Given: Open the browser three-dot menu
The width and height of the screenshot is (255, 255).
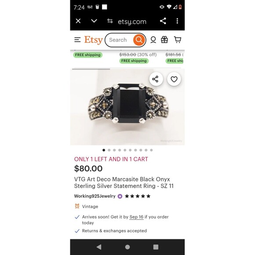Looking at the screenshot, I should [x=177, y=21].
